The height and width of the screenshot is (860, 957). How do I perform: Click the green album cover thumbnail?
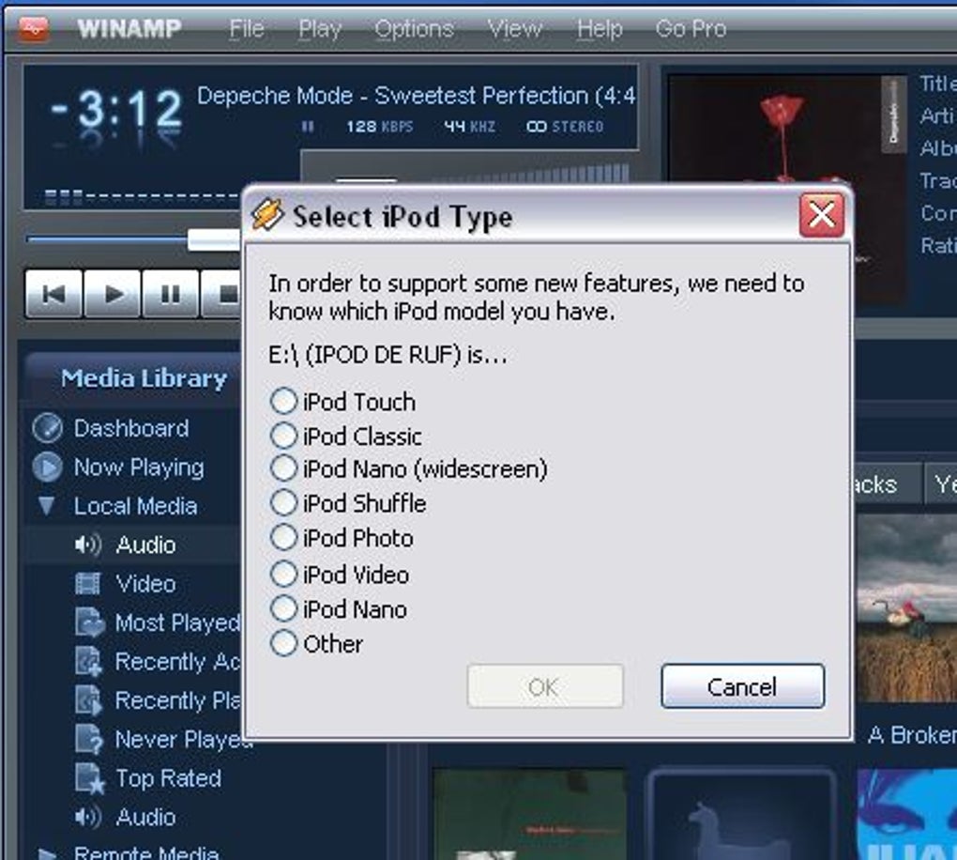529,814
